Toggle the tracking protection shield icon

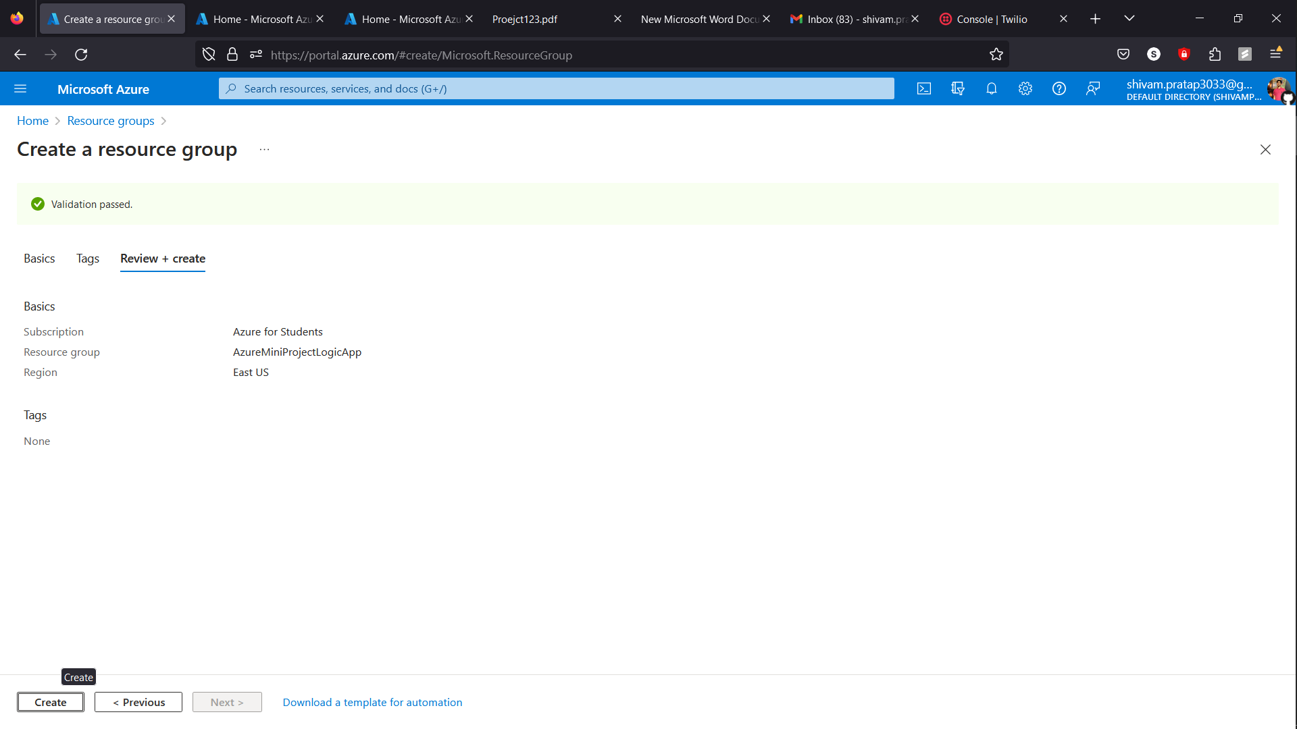pos(208,54)
